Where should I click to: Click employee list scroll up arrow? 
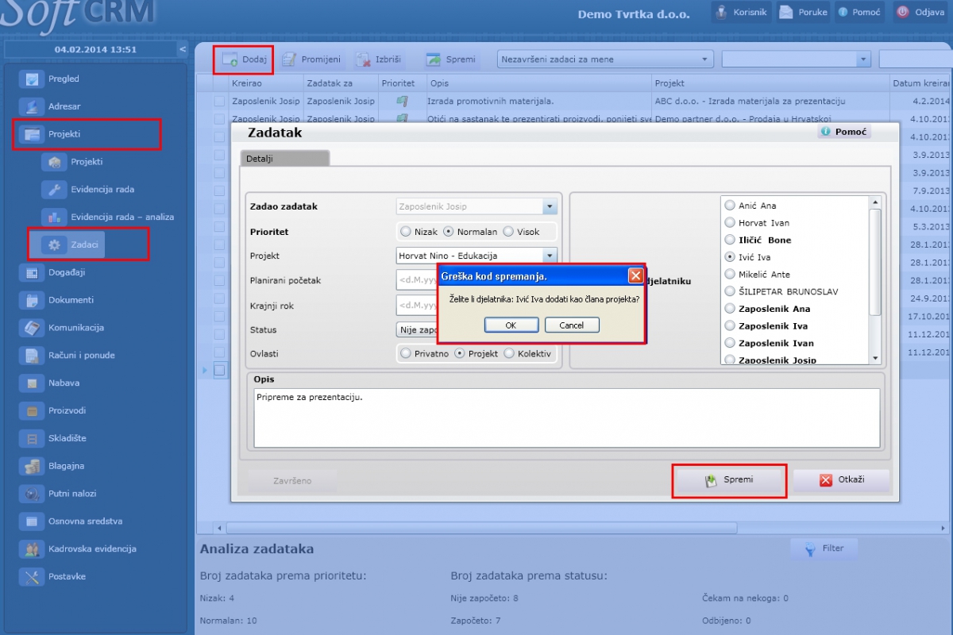tap(875, 203)
